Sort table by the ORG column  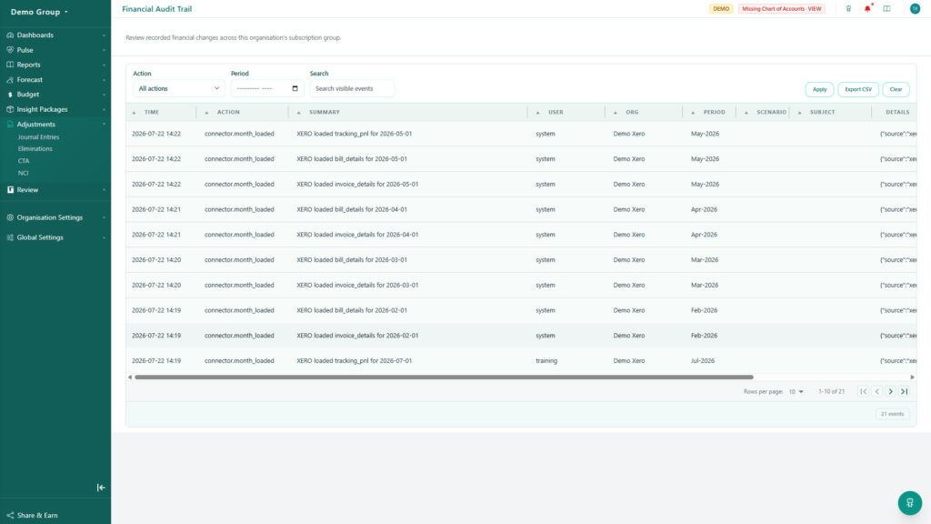point(632,112)
